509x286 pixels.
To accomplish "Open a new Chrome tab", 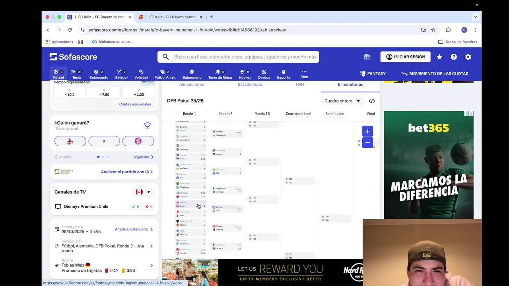I will pyautogui.click(x=212, y=17).
